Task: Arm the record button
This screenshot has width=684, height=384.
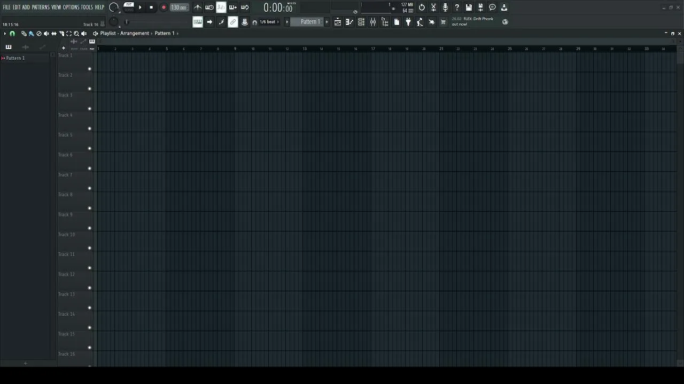Action: coord(164,7)
